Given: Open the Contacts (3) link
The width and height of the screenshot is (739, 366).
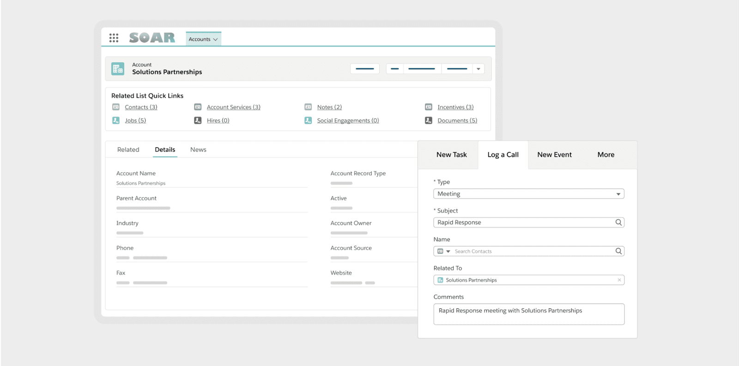Looking at the screenshot, I should (x=141, y=107).
